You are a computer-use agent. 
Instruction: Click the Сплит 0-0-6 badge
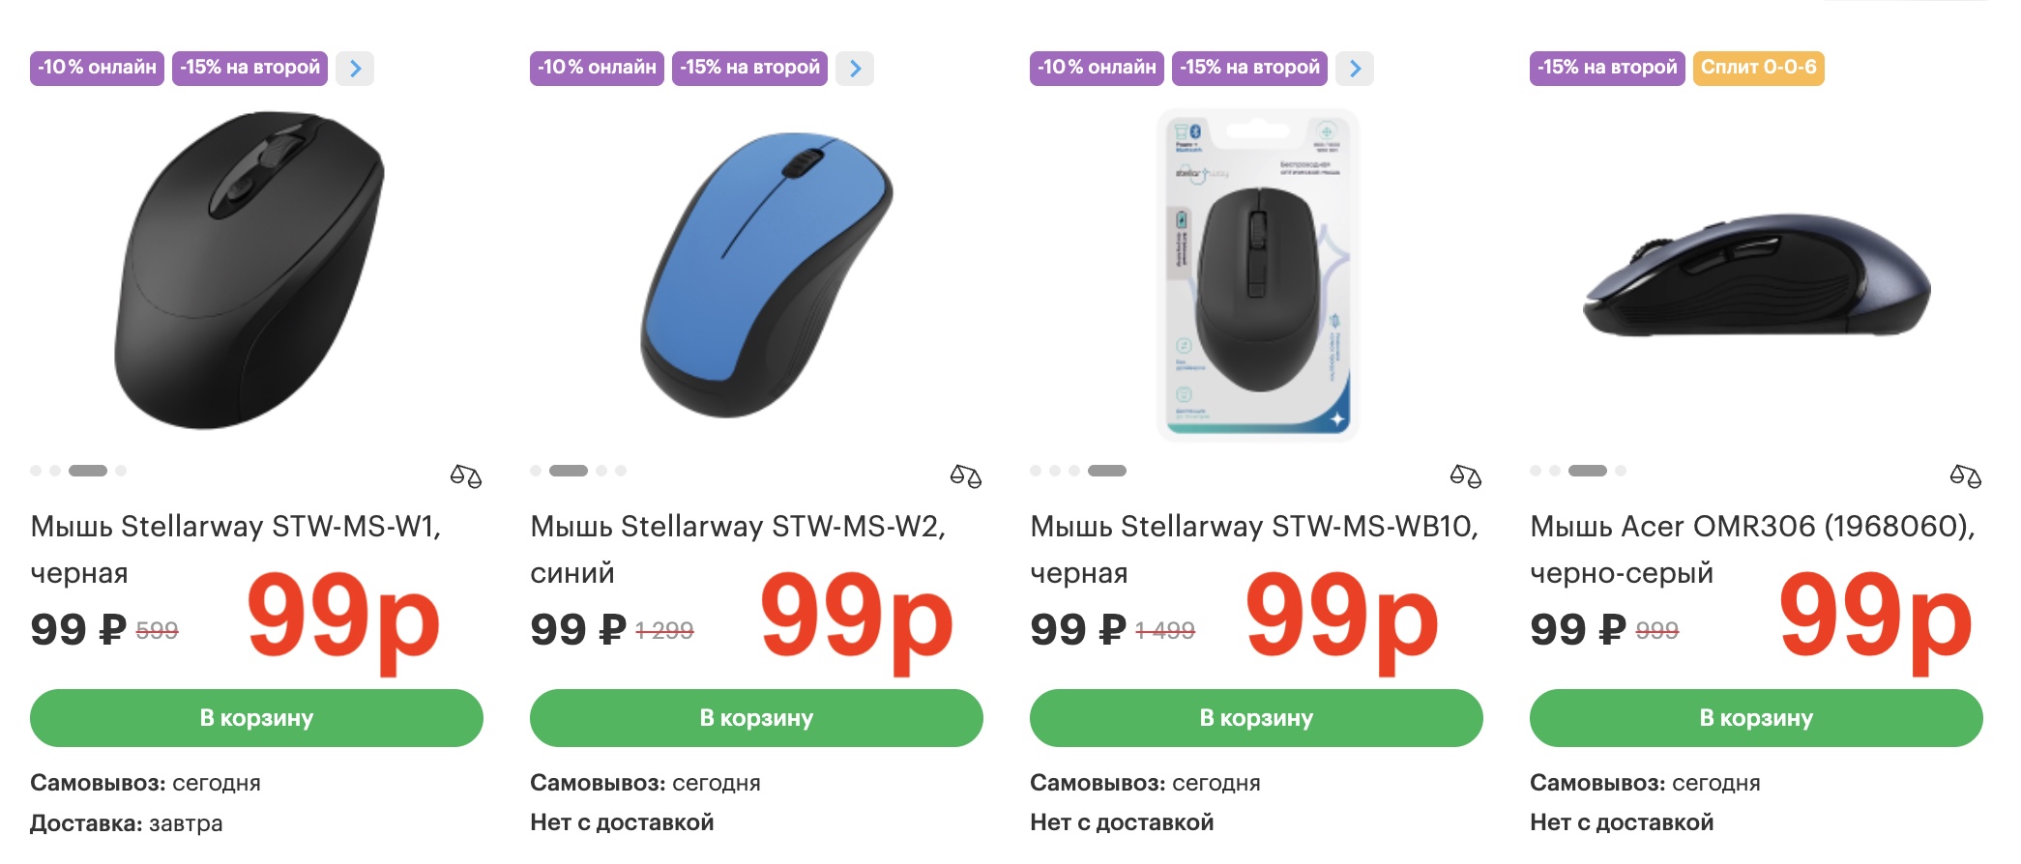1758,68
